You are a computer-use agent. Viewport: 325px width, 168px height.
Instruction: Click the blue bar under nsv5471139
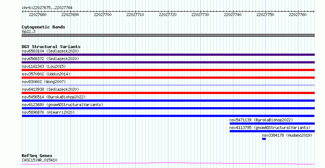272,124
